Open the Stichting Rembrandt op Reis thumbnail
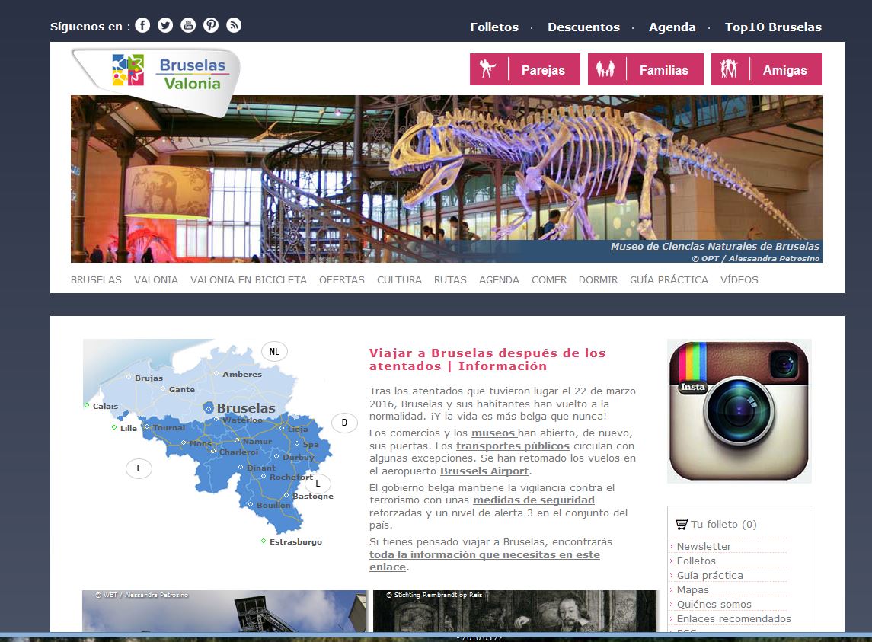The image size is (872, 642). pos(515,611)
